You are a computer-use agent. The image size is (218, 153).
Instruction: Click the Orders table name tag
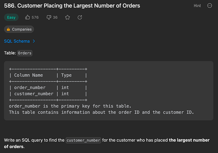(x=25, y=53)
